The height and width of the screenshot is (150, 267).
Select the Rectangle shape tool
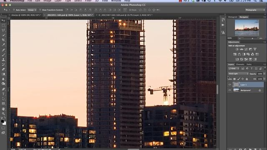click(3, 104)
